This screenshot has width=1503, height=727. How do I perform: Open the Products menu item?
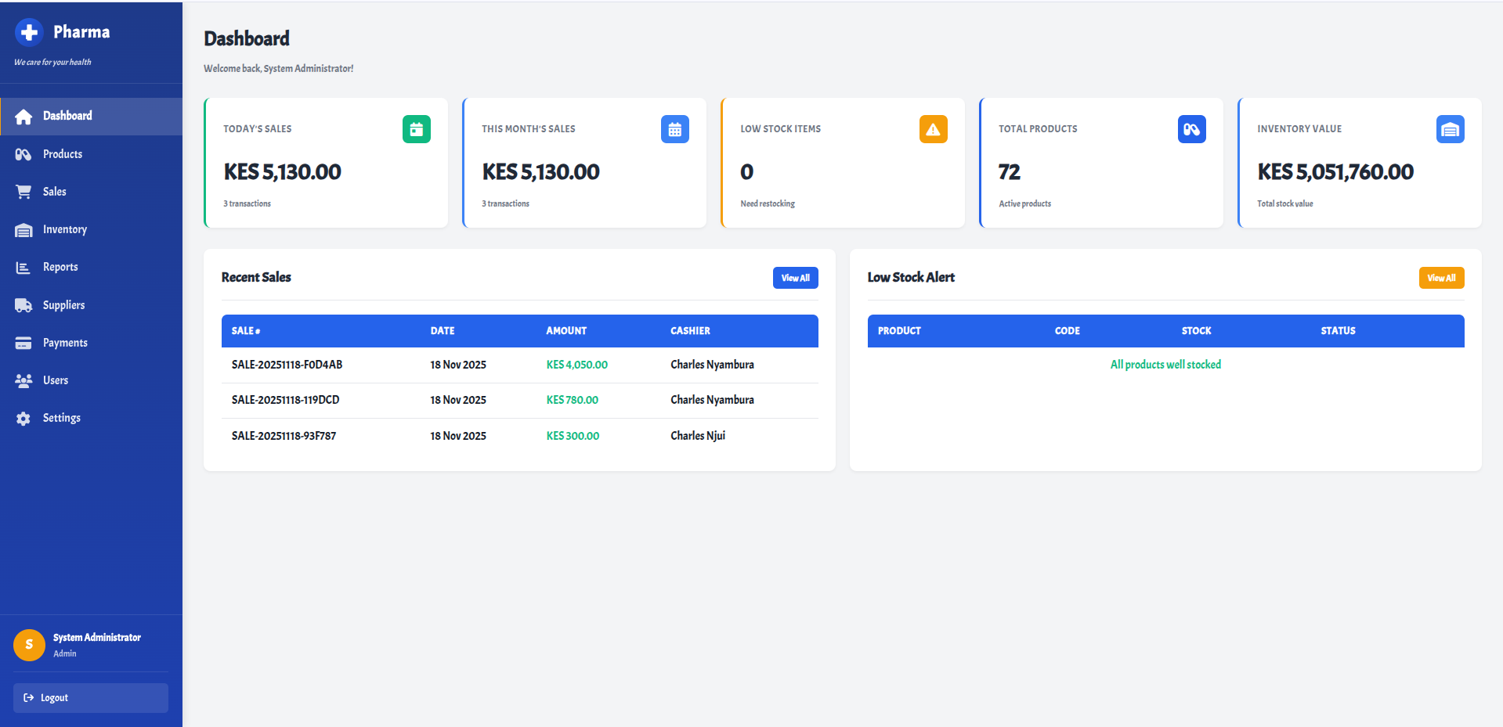click(x=63, y=154)
